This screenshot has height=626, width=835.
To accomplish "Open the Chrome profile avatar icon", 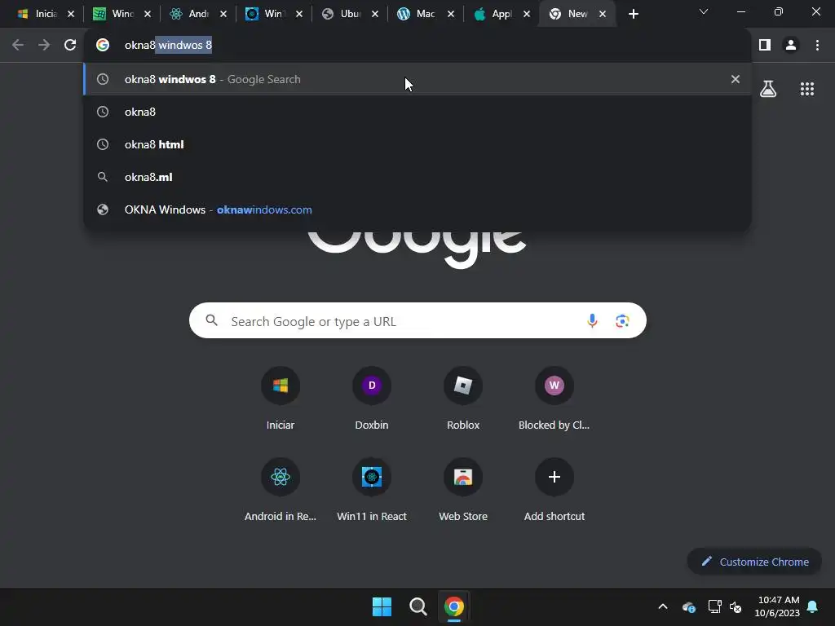I will coord(791,46).
